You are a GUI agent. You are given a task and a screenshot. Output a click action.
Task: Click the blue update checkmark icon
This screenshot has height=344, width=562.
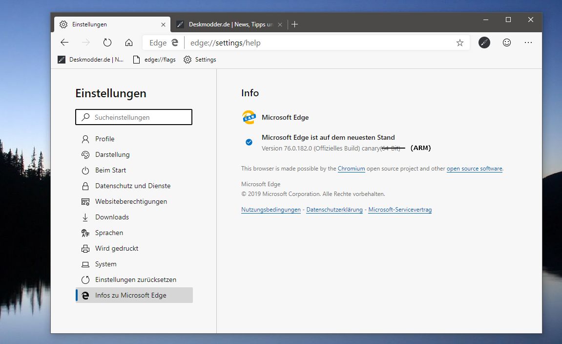[x=249, y=142]
